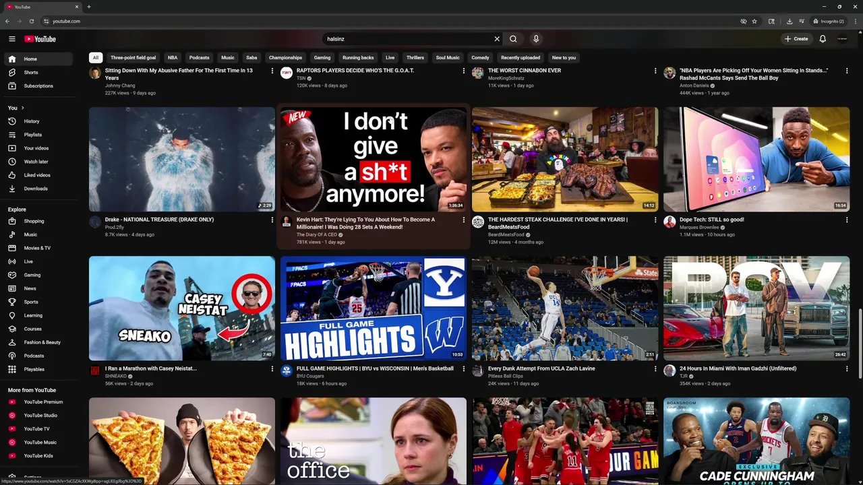Open options for Drake National Treasure video
Viewport: 863px width, 485px height.
pos(272,220)
